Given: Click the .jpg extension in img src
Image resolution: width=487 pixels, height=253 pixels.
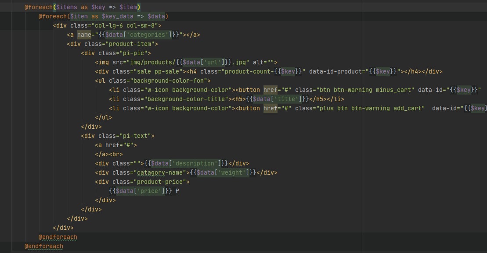Looking at the screenshot, I should (238, 62).
